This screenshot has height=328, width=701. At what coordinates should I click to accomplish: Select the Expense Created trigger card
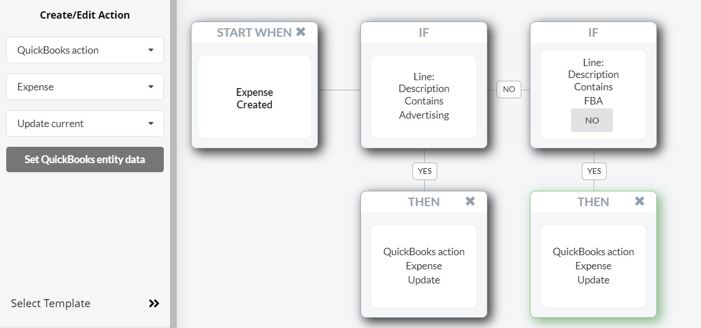pyautogui.click(x=254, y=97)
